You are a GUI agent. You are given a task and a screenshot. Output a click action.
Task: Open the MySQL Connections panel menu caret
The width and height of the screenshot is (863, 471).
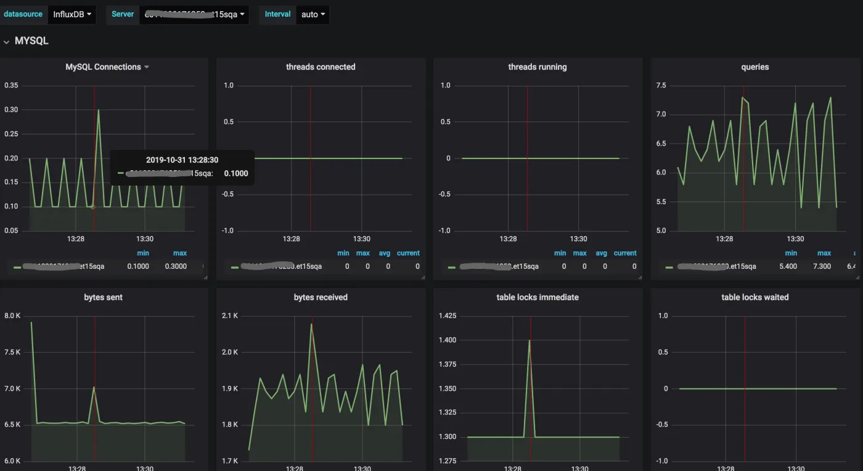pos(147,67)
